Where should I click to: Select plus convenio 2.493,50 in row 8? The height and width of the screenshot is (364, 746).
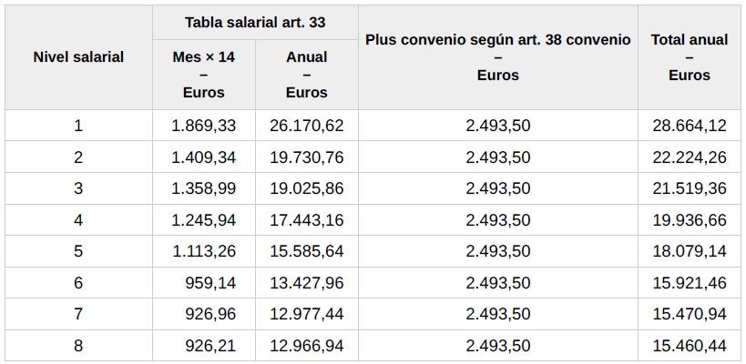coord(497,346)
